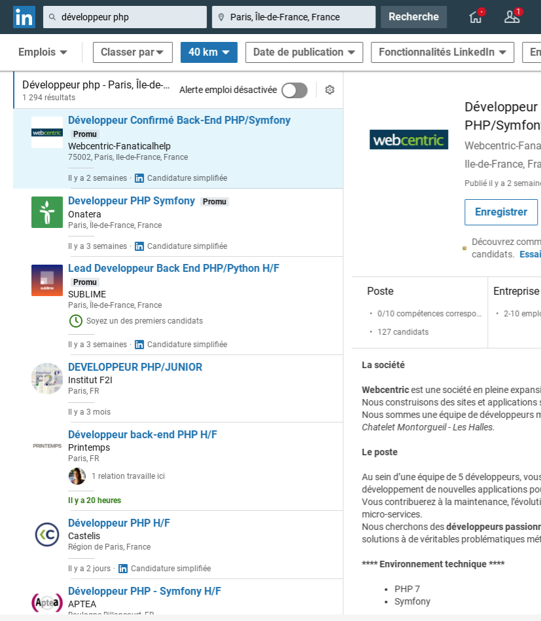Open the Home icon with notification badge
Viewport: 541px width, 621px height.
pos(476,16)
